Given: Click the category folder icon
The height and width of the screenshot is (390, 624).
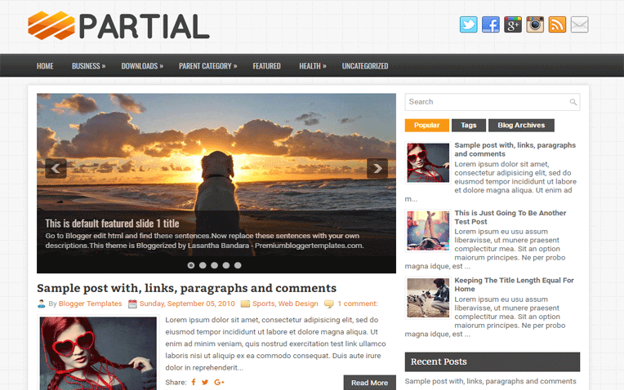Looking at the screenshot, I should click(x=245, y=304).
